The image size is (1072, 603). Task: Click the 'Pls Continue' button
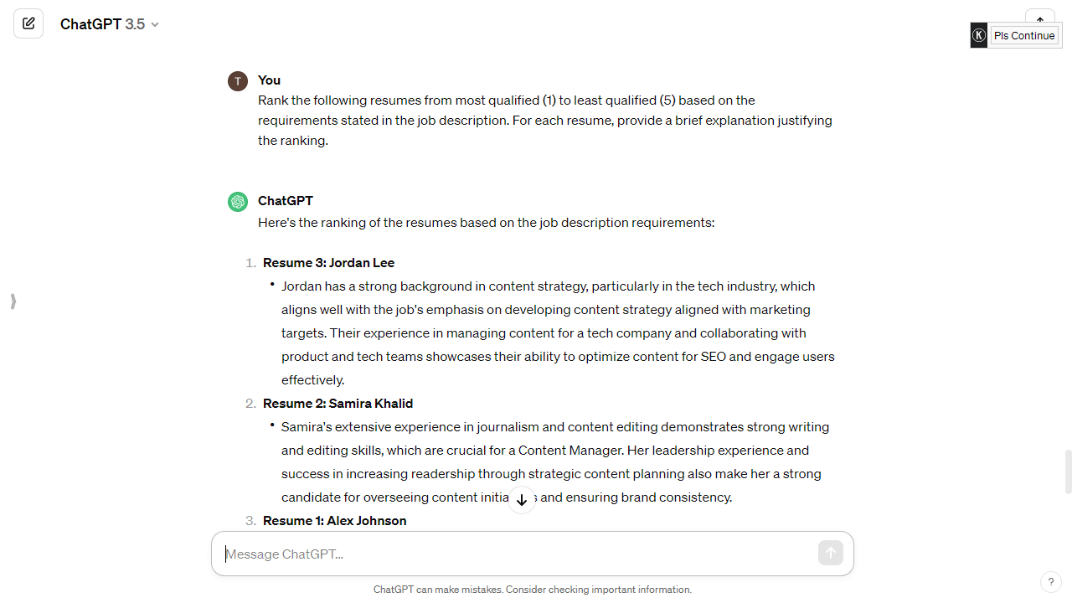click(1024, 35)
